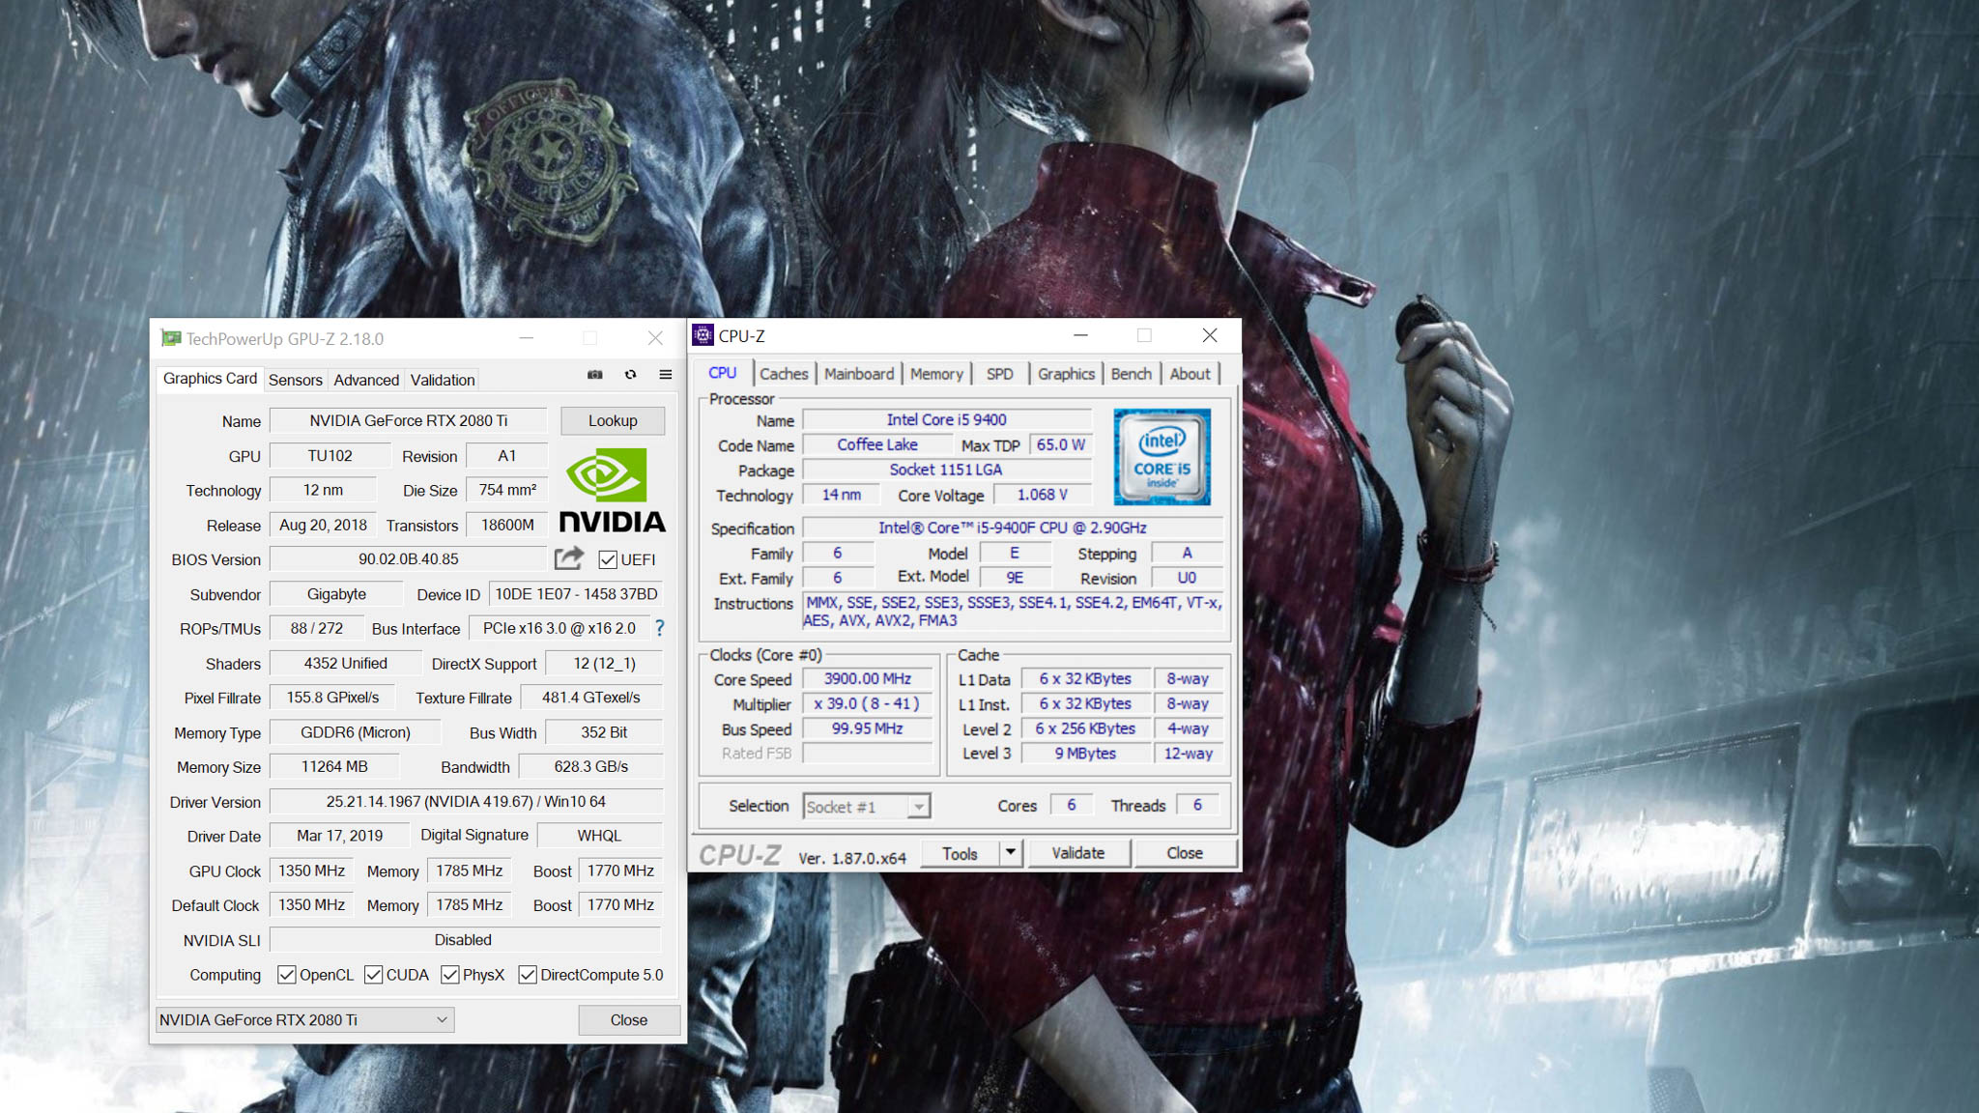Click the GPU TU102 value
The image size is (1979, 1113).
point(330,455)
